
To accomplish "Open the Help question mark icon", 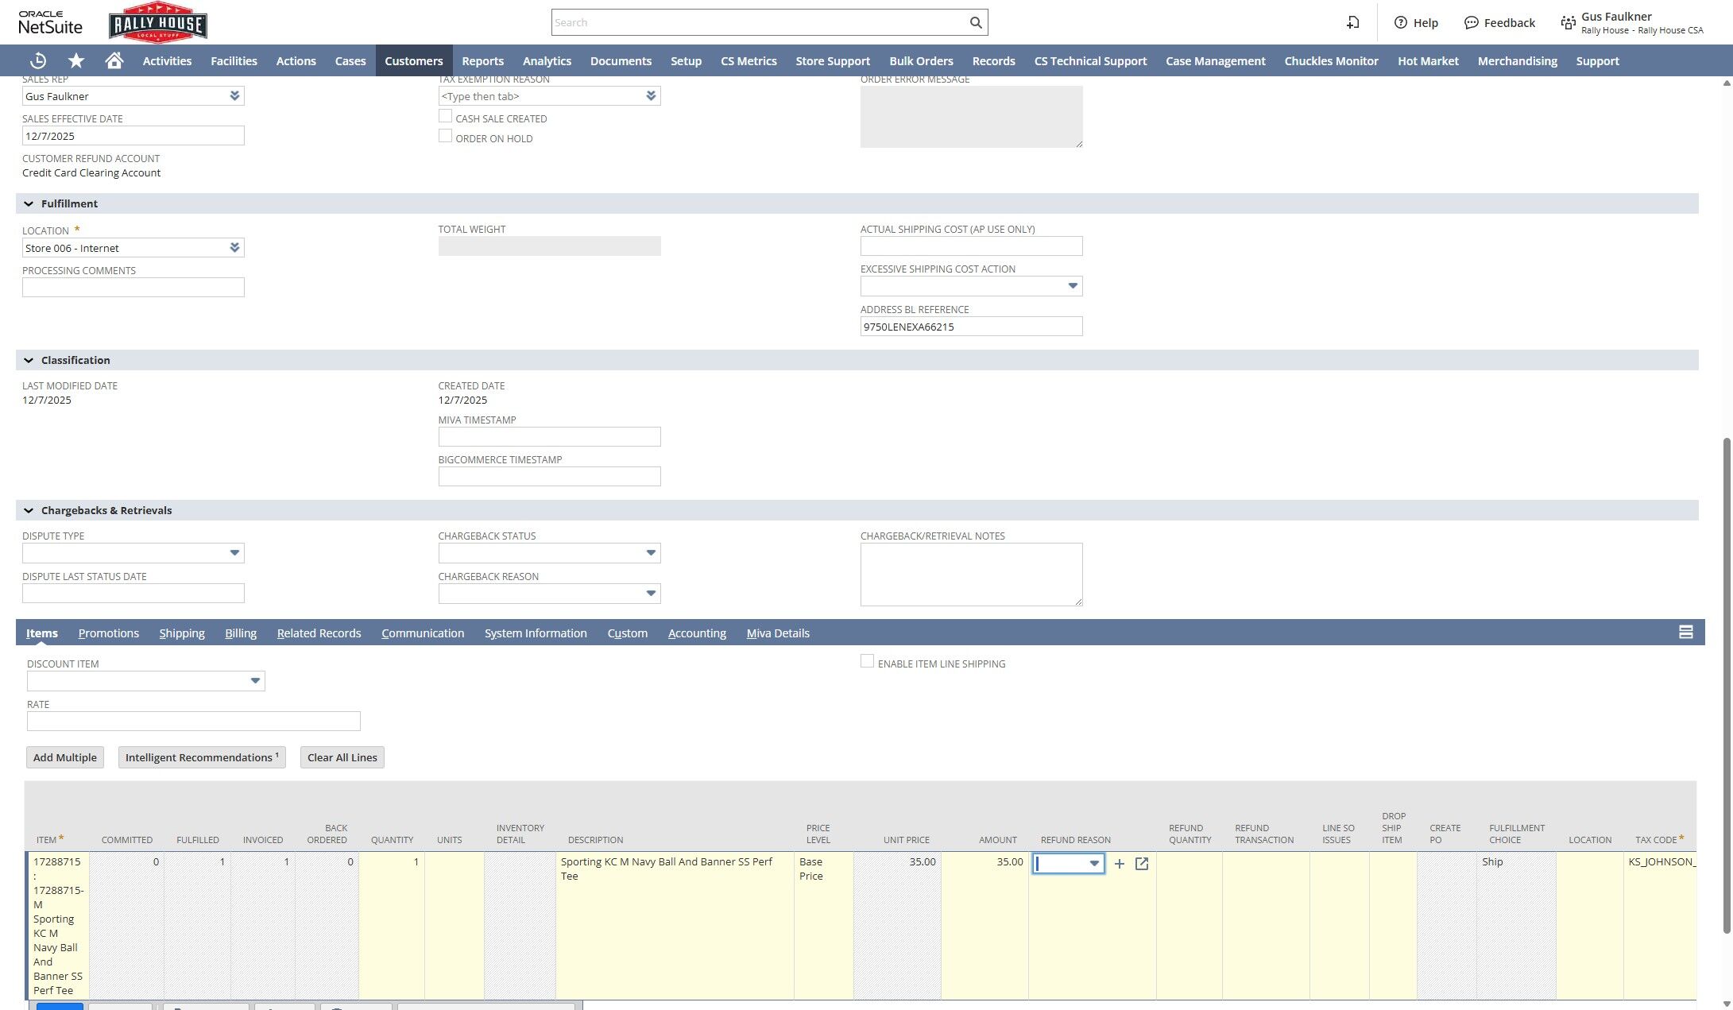I will [x=1401, y=22].
